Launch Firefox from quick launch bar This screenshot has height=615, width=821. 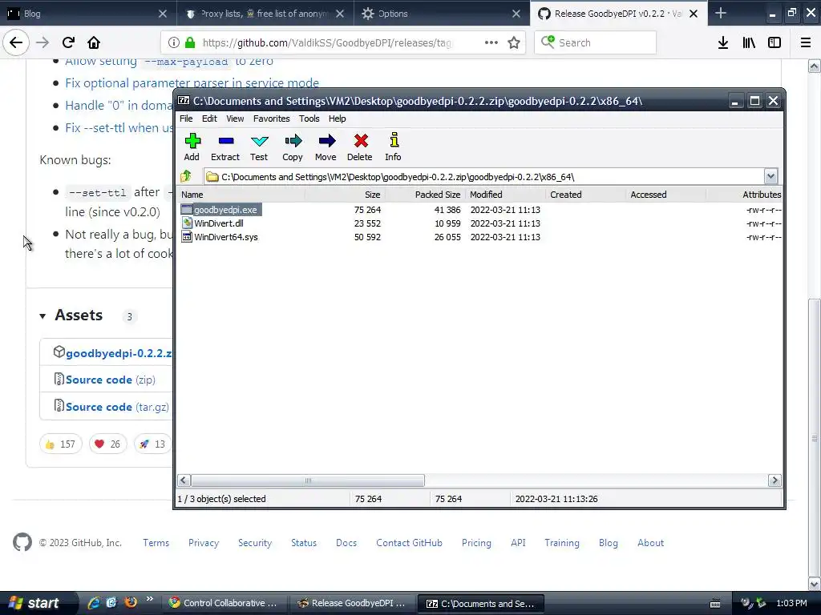click(x=131, y=602)
